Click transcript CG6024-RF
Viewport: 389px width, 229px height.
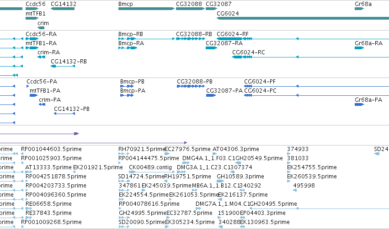click(x=233, y=34)
